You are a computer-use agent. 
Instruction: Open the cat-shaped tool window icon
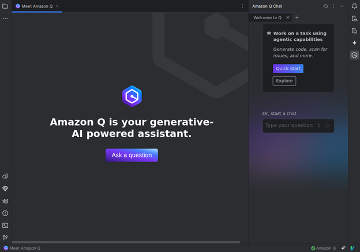[x=5, y=201]
